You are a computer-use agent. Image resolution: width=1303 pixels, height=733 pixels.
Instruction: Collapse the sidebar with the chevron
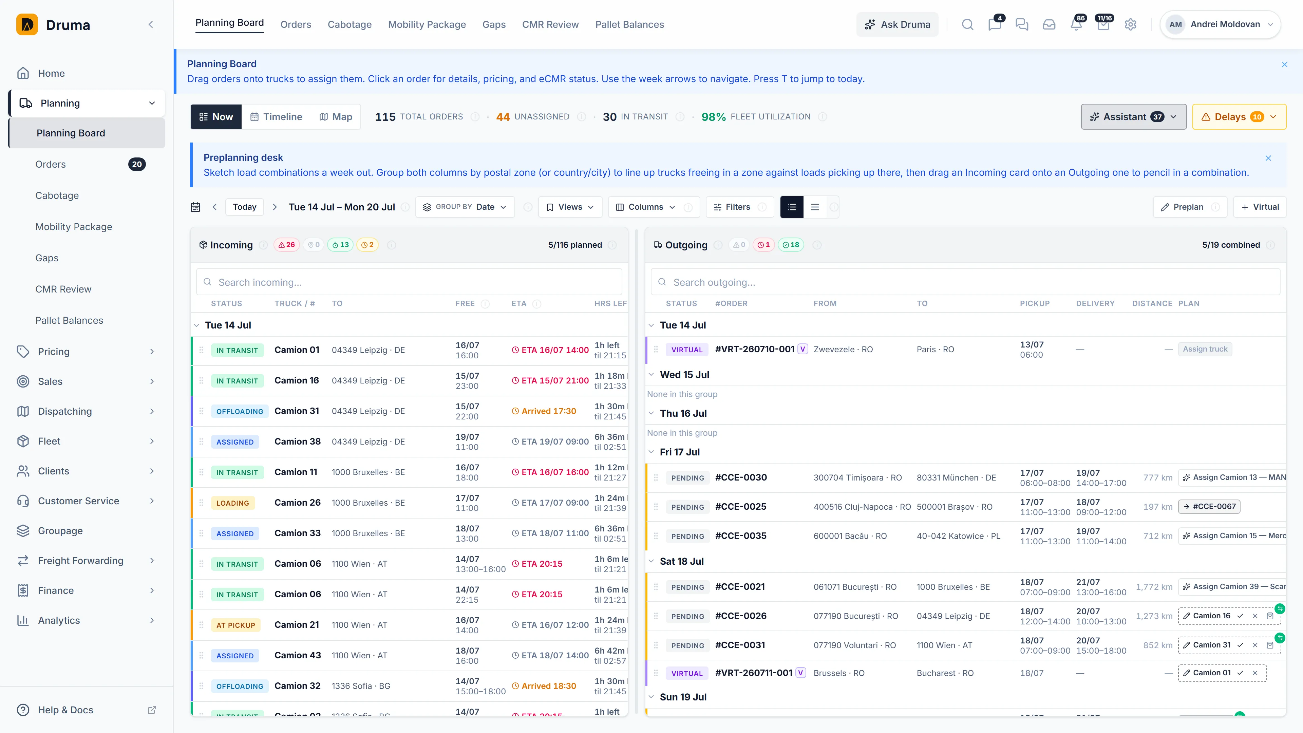[151, 24]
